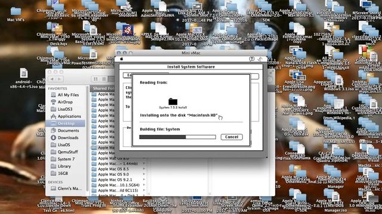Select android-x86-4.4-r5.iso desktop file
This screenshot has height=214, width=382.
pyautogui.click(x=23, y=78)
